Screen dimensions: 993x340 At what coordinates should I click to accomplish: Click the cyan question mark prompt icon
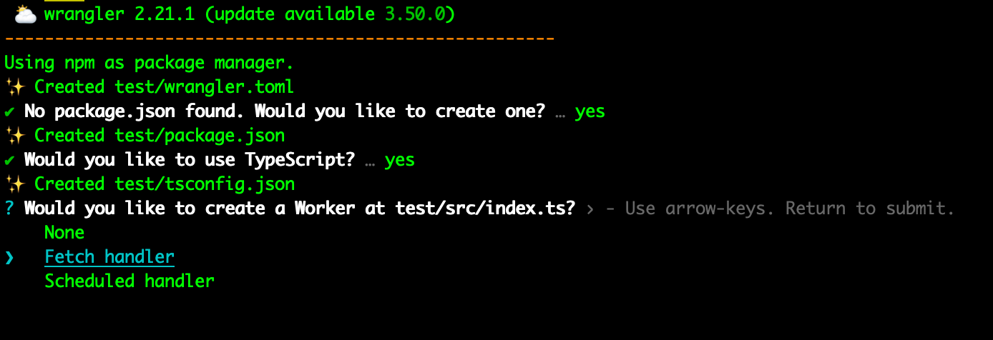tap(9, 209)
